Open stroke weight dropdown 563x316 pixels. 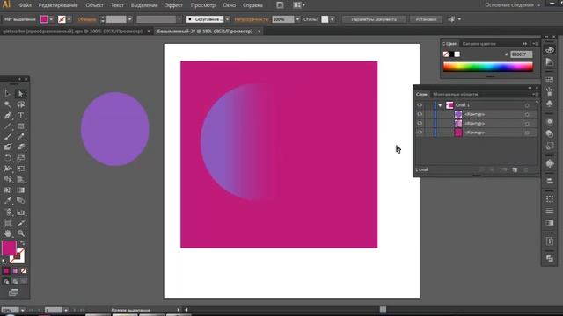pos(129,19)
